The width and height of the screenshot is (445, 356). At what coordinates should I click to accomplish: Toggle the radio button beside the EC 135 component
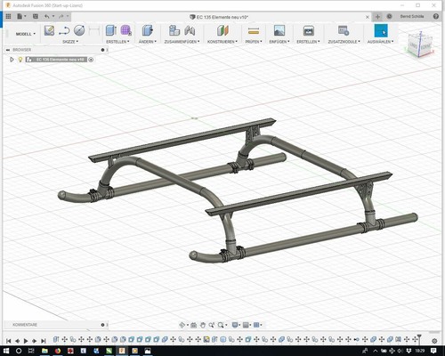coord(91,60)
